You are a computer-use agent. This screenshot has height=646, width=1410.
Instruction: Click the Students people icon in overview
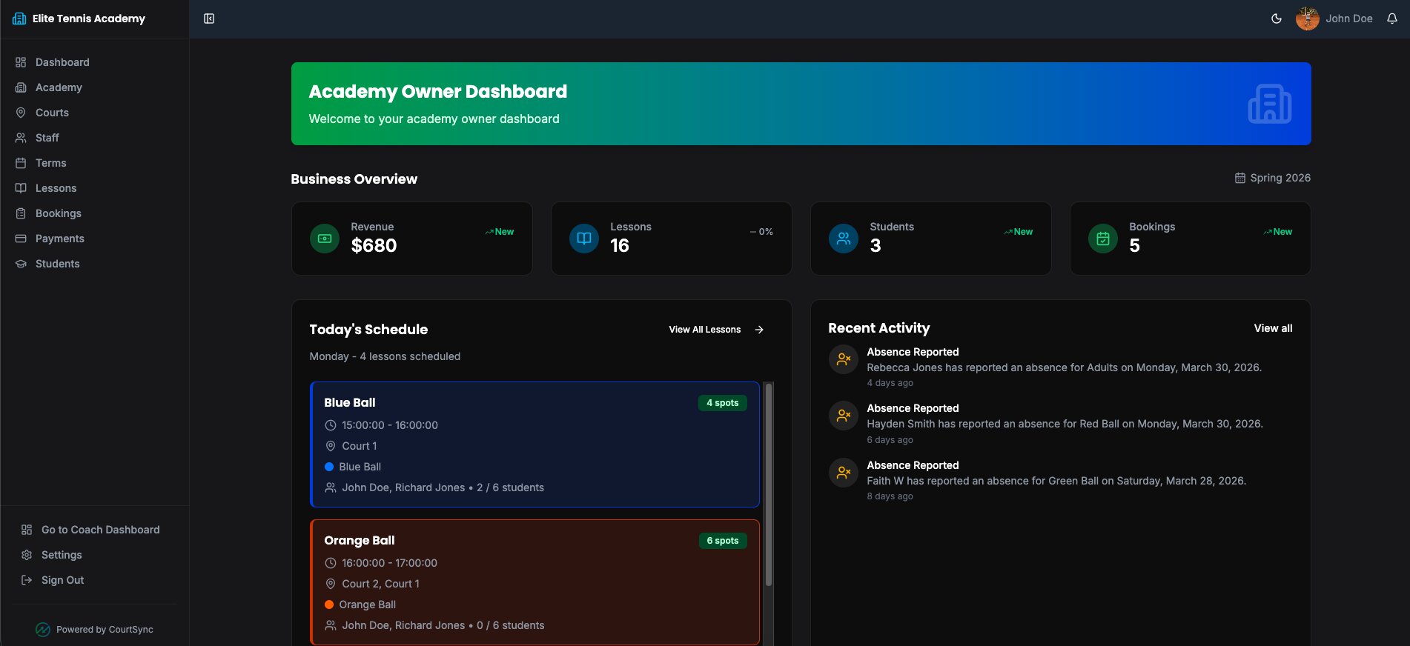(x=844, y=239)
